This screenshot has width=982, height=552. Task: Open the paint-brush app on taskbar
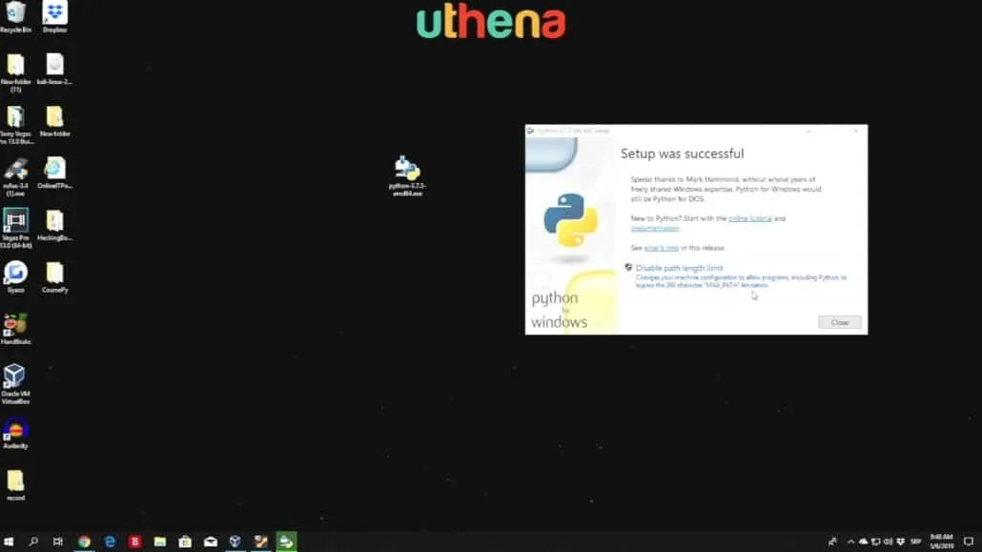(261, 542)
